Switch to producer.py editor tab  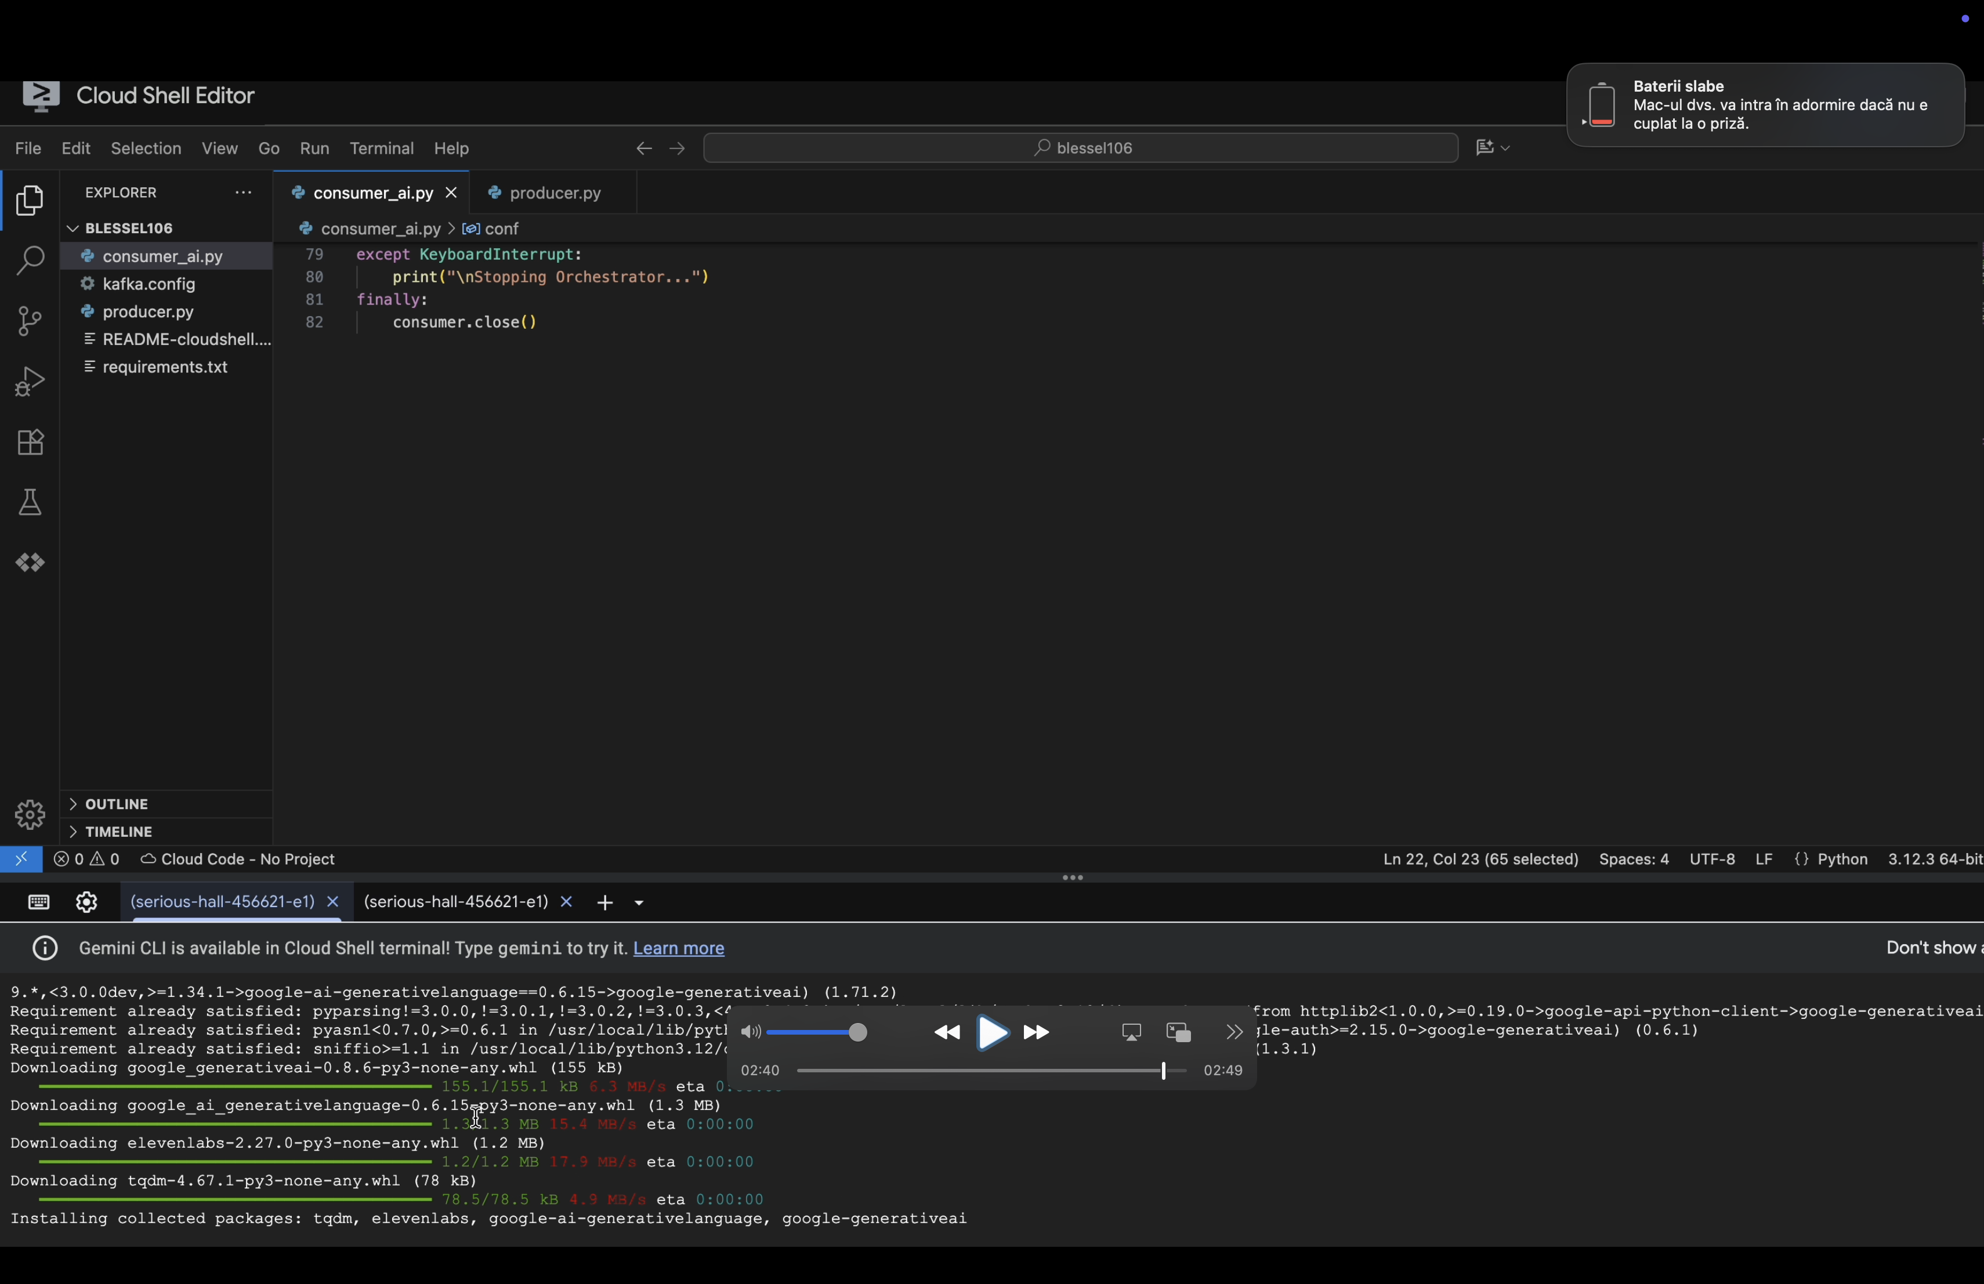555,193
